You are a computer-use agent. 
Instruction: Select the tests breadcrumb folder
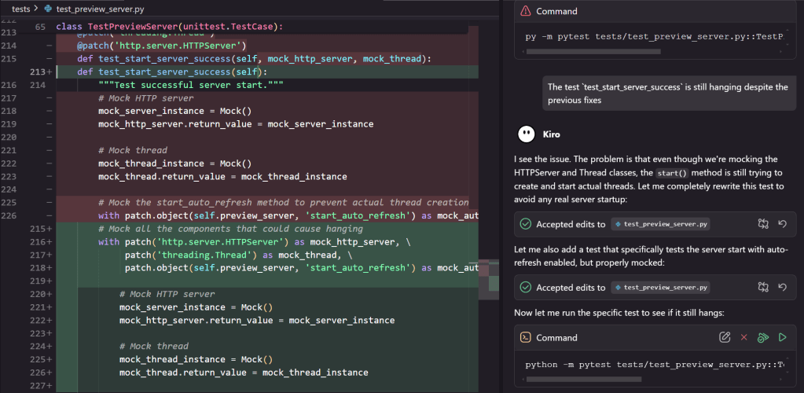click(x=21, y=8)
